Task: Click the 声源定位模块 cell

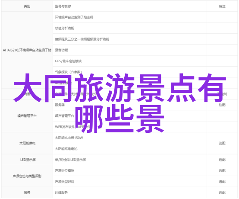Action: (130, 171)
